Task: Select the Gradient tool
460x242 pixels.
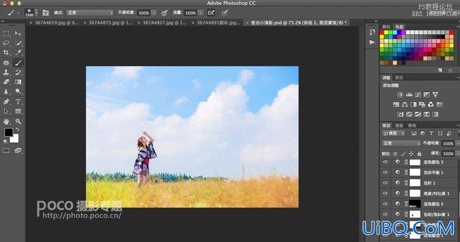Action: 18,82
